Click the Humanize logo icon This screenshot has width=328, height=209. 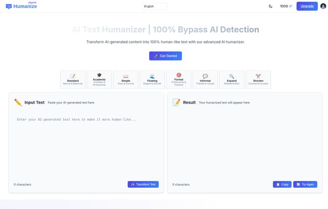[x=9, y=7]
